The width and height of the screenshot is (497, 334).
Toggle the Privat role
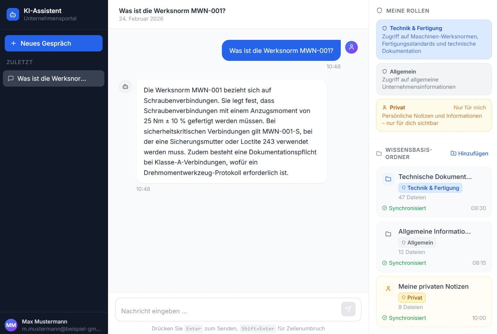click(434, 115)
